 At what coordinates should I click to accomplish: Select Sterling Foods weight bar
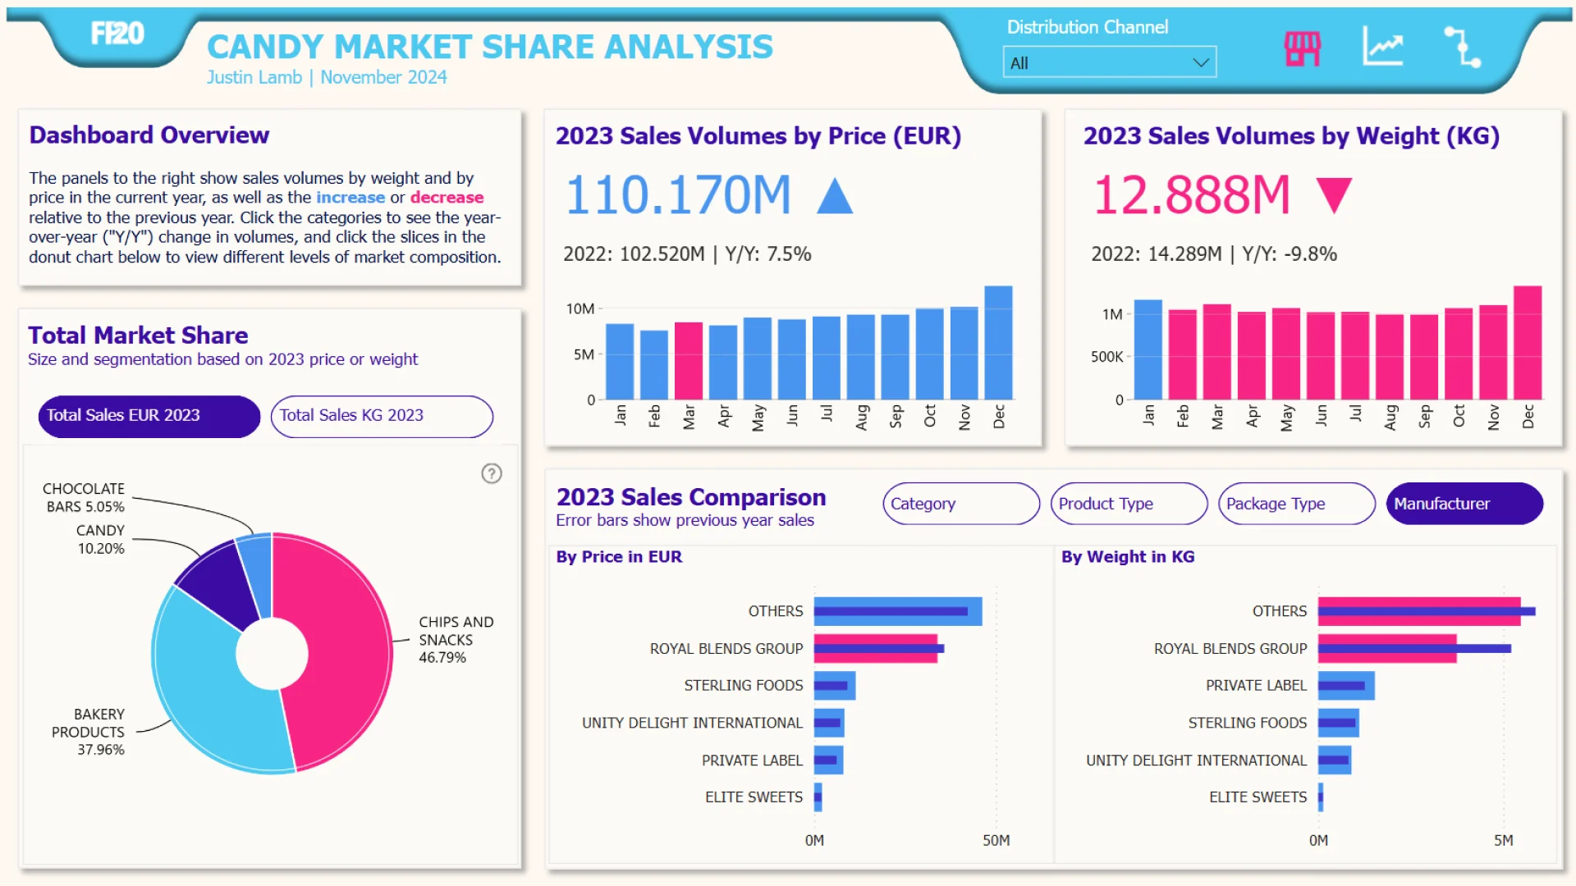point(1339,723)
